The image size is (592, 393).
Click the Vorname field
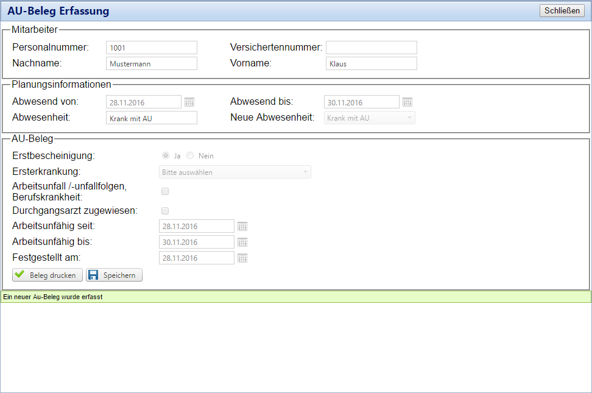(372, 63)
